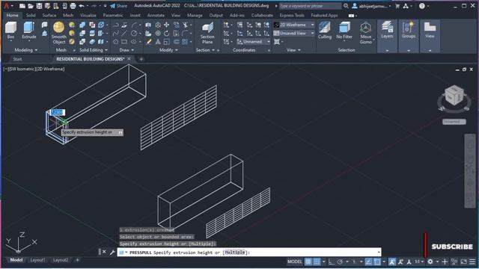479x269 pixels.
Task: Select the Rotate tool in Modify panel
Action: click(166, 33)
